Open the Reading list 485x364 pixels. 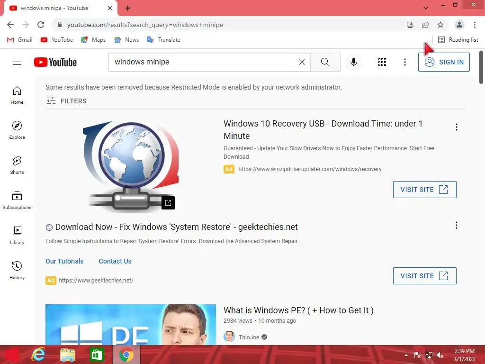458,40
